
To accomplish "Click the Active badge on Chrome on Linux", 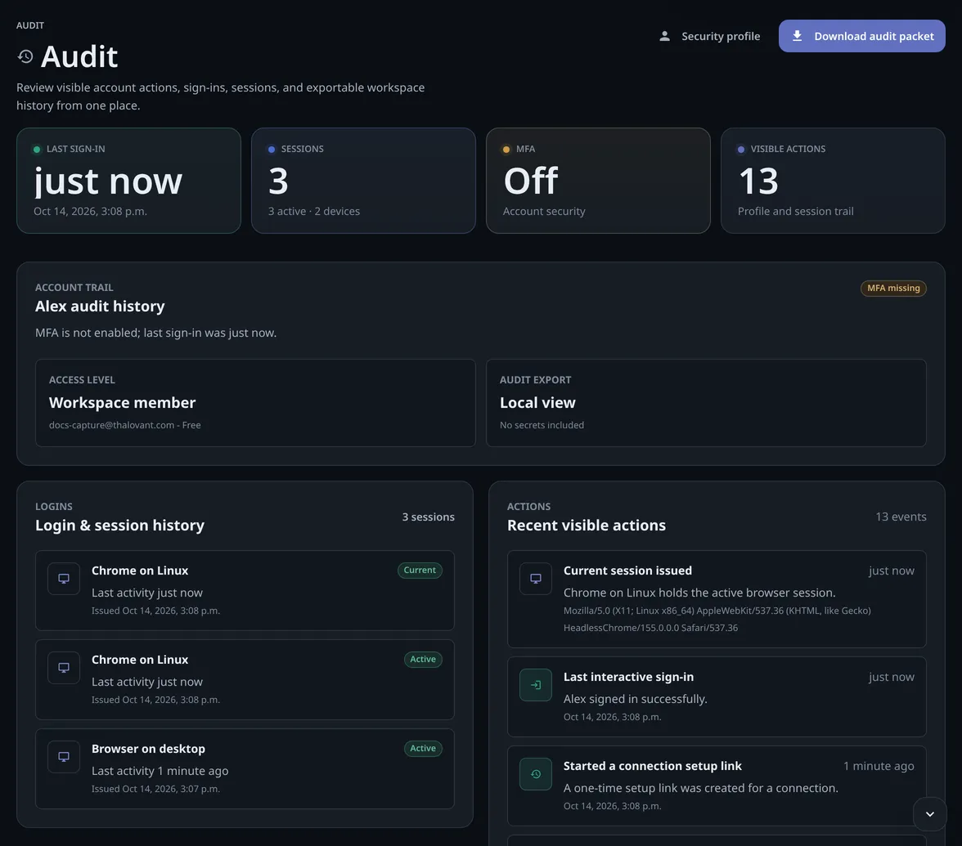I will [x=423, y=660].
